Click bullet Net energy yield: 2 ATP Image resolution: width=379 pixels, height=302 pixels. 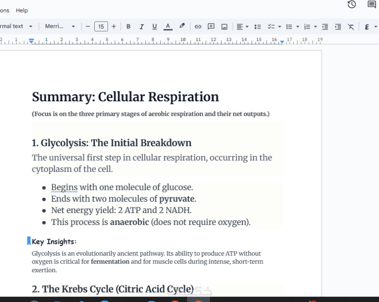click(x=121, y=210)
